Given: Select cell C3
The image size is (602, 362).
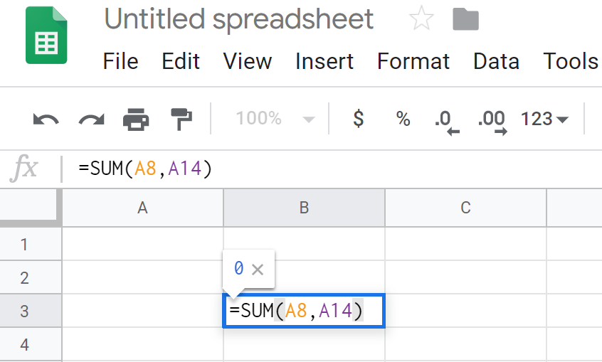Looking at the screenshot, I should pyautogui.click(x=465, y=311).
